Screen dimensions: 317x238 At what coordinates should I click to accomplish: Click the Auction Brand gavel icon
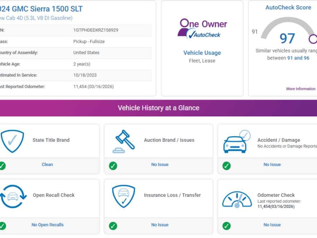click(124, 141)
